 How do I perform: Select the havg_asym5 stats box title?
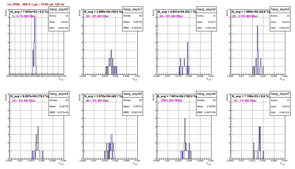[133, 94]
